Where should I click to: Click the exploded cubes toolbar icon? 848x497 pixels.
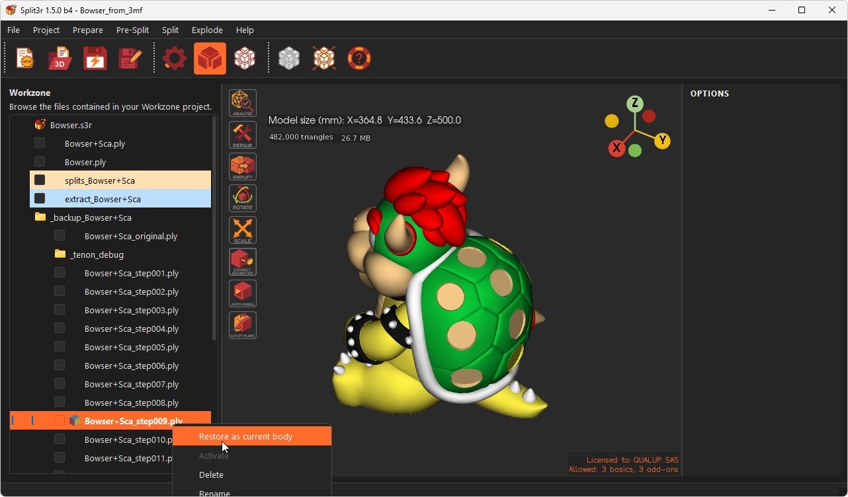324,59
